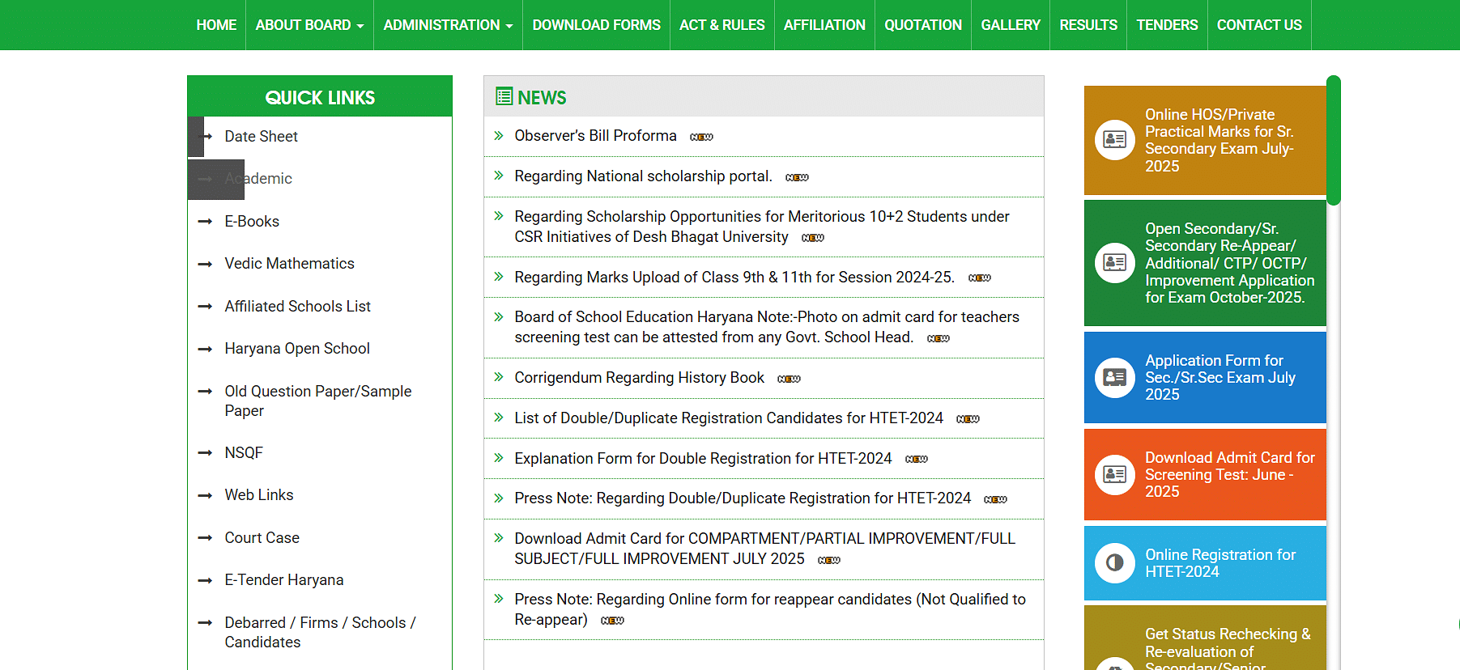This screenshot has width=1460, height=670.
Task: Open the Affiliated Schools List link
Action: point(297,307)
